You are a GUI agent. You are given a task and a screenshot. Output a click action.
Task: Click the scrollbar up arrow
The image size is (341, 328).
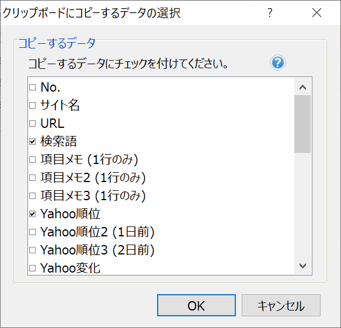pos(302,88)
